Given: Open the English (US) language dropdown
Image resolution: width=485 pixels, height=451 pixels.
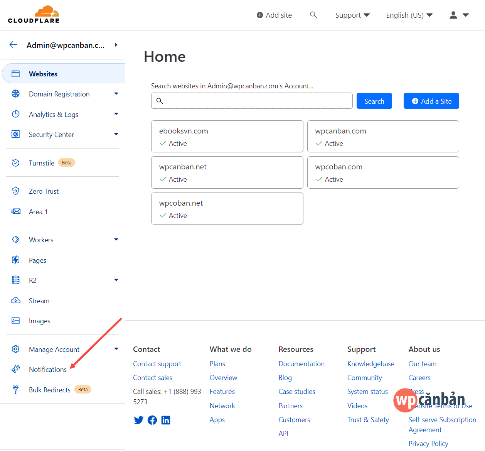Looking at the screenshot, I should coord(409,15).
